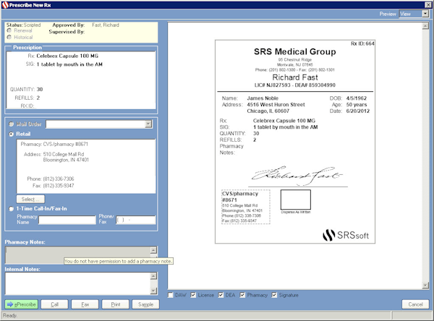Open the Preview View dropdown
The height and width of the screenshot is (321, 434).
coord(425,14)
